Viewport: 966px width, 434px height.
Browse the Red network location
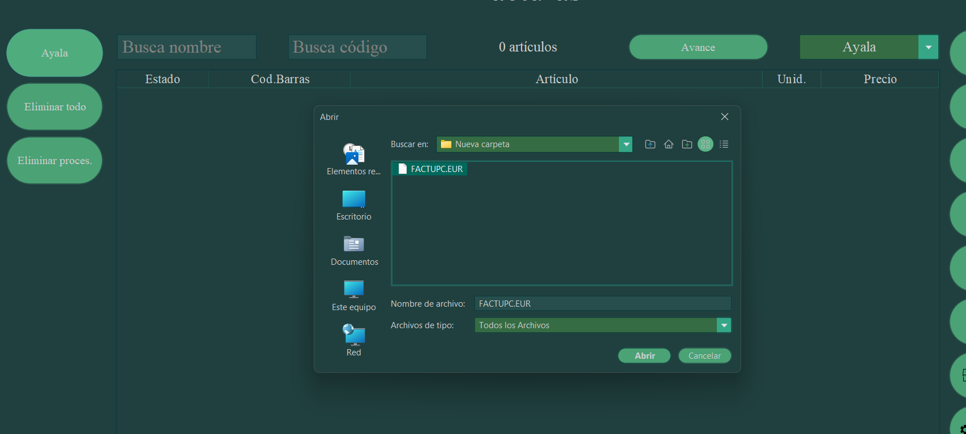354,341
